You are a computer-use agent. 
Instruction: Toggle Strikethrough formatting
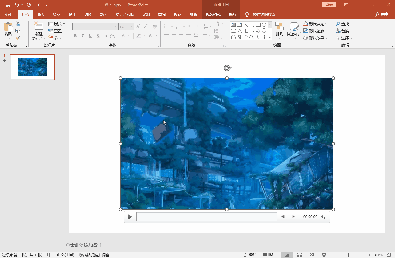[x=105, y=36]
